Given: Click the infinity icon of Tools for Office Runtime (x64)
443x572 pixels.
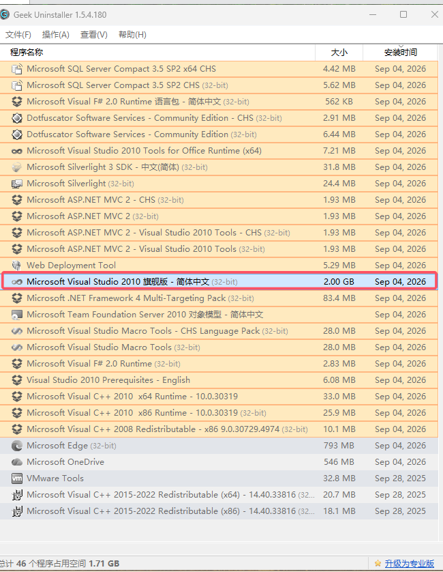Looking at the screenshot, I should point(17,151).
